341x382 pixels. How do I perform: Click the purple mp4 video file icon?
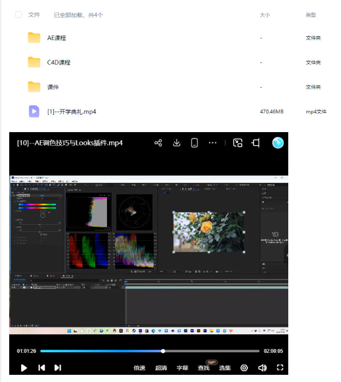coord(34,111)
